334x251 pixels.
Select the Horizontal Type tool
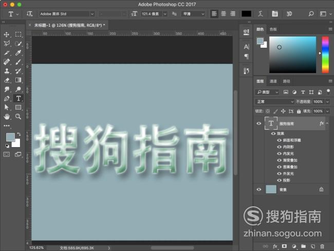[x=18, y=98]
